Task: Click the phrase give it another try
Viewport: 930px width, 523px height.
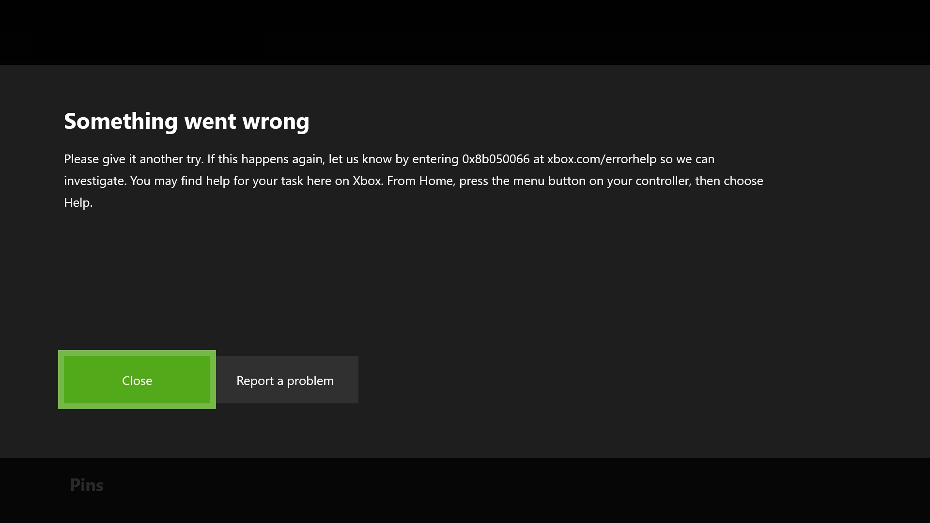Action: [x=153, y=159]
